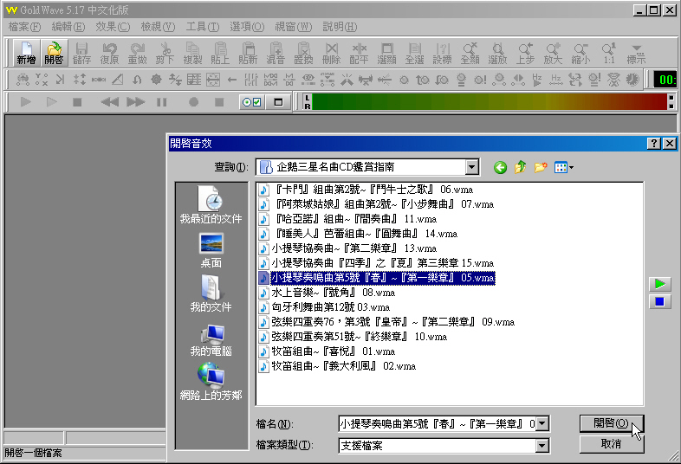
Task: Expand the 檔名 filename combo box arrow
Action: (542, 423)
